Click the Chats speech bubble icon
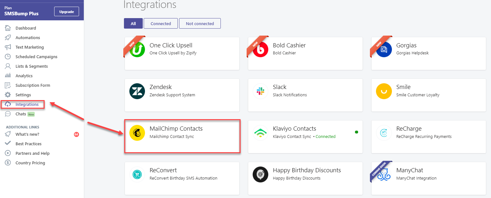491x198 pixels. [x=8, y=114]
